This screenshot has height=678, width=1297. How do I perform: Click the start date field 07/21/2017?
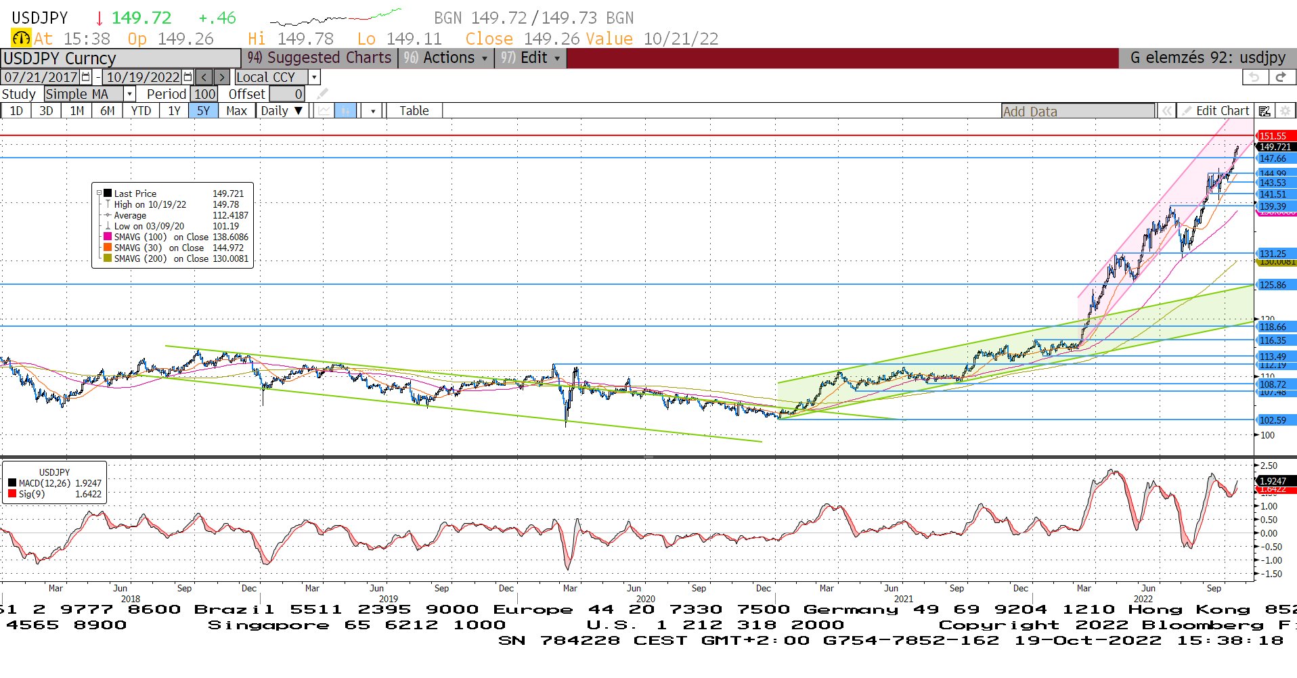click(x=41, y=77)
